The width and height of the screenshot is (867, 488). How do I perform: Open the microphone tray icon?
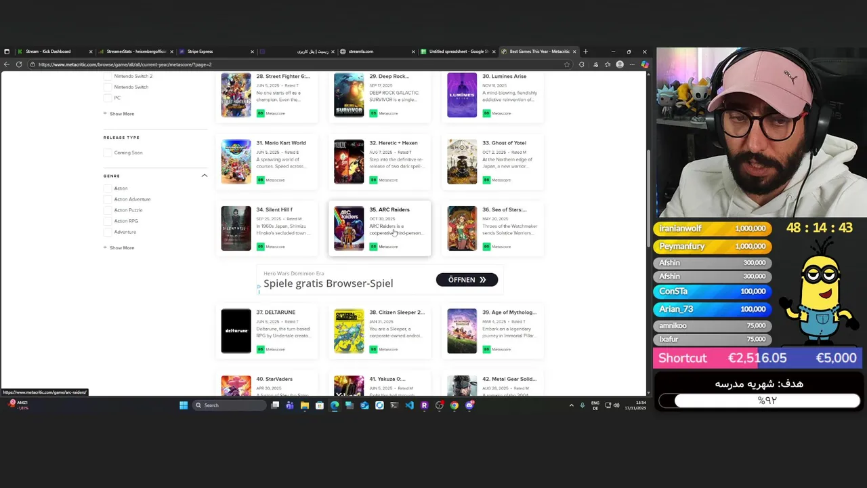tap(583, 405)
